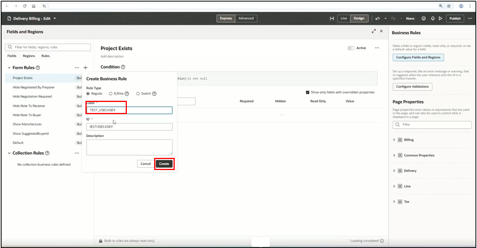The image size is (477, 248).
Task: Open the feedback smiley icon
Action: coord(424,18)
